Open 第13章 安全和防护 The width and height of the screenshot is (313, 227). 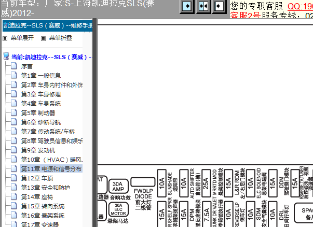click(46, 188)
